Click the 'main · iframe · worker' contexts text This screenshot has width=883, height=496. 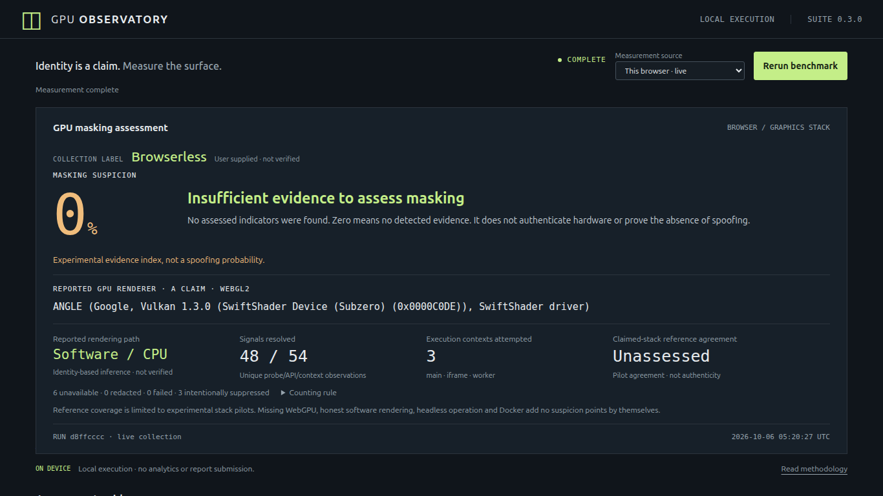click(x=461, y=375)
